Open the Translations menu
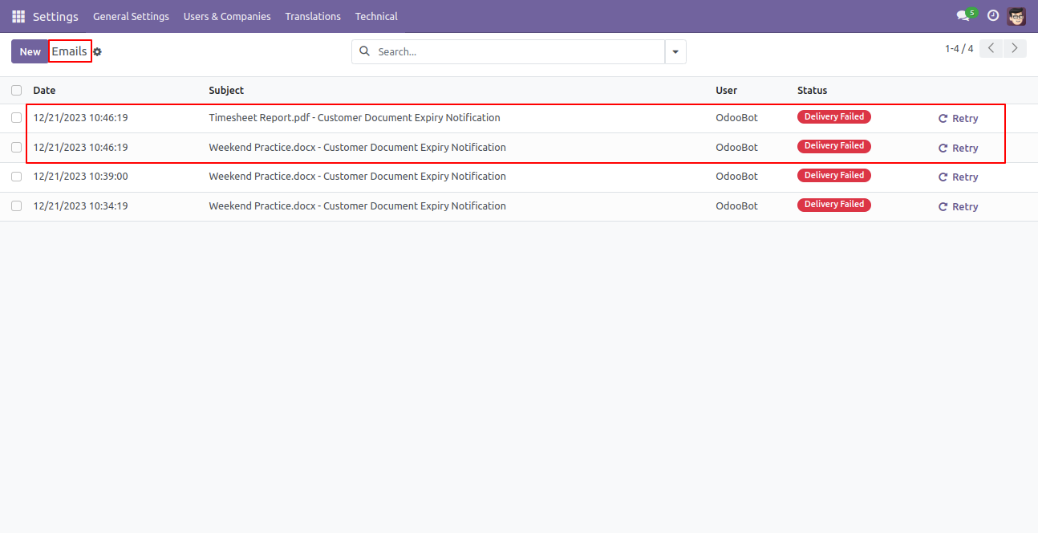The width and height of the screenshot is (1038, 533). [313, 16]
